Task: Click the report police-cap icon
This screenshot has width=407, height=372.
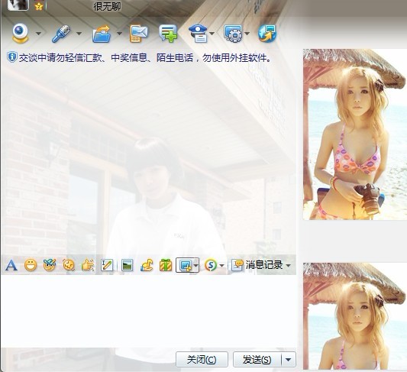Action: [x=199, y=34]
